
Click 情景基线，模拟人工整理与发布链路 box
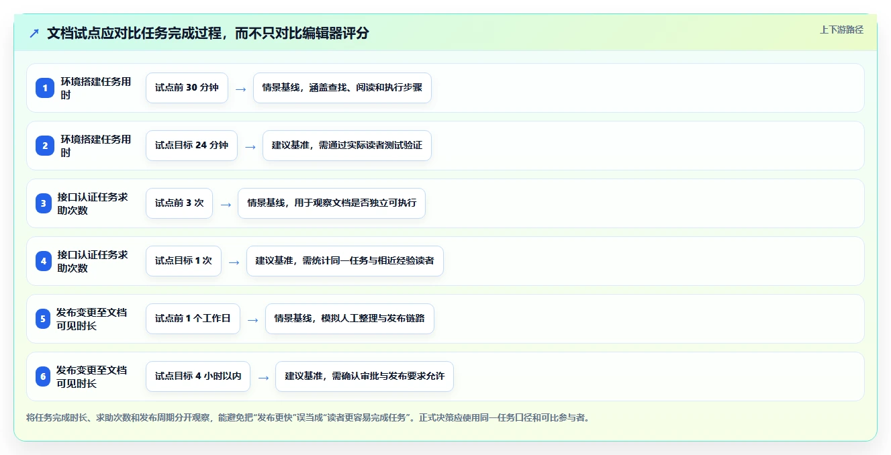[x=350, y=319]
